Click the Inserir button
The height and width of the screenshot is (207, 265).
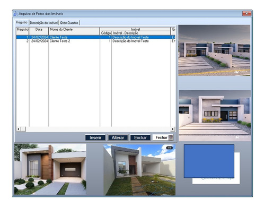pos(95,137)
